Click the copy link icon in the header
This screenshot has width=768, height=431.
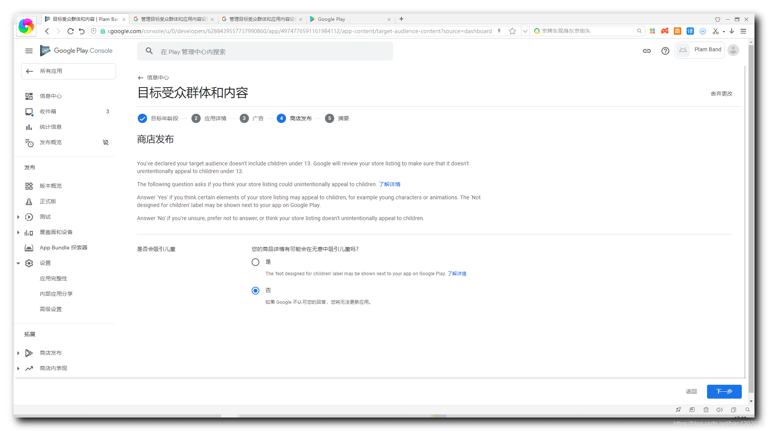(x=647, y=51)
